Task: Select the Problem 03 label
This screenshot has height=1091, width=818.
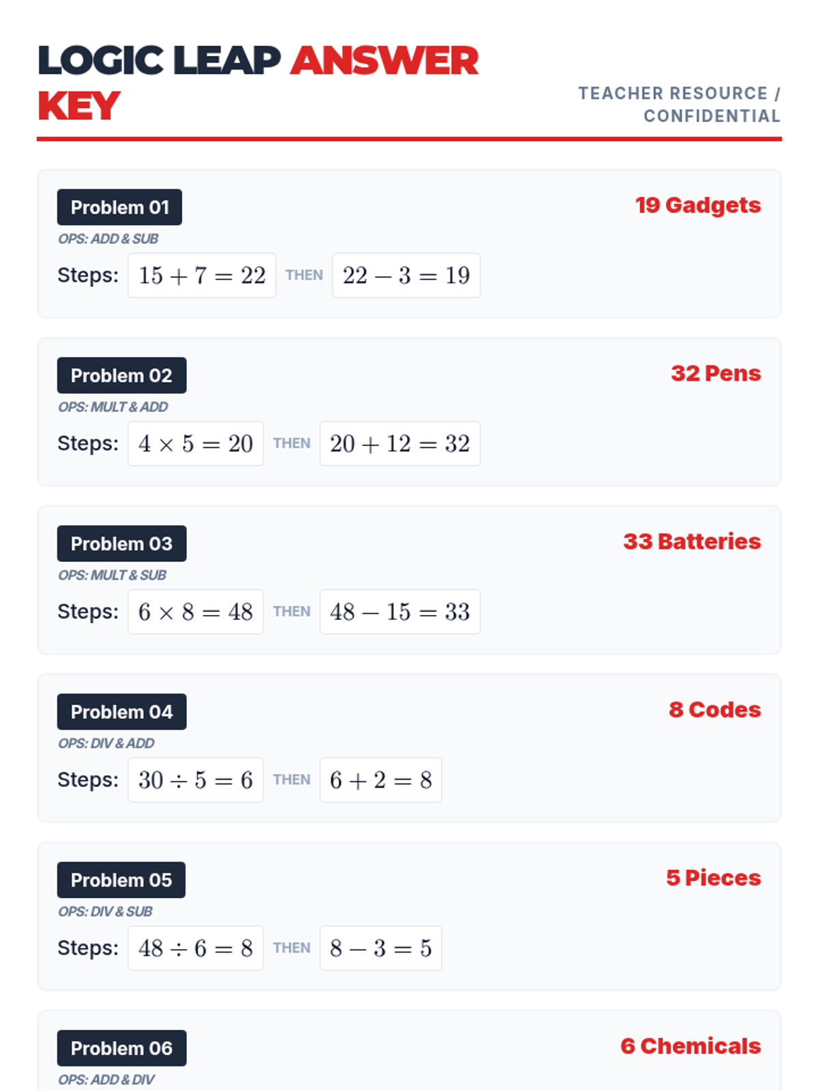Action: pyautogui.click(x=121, y=543)
